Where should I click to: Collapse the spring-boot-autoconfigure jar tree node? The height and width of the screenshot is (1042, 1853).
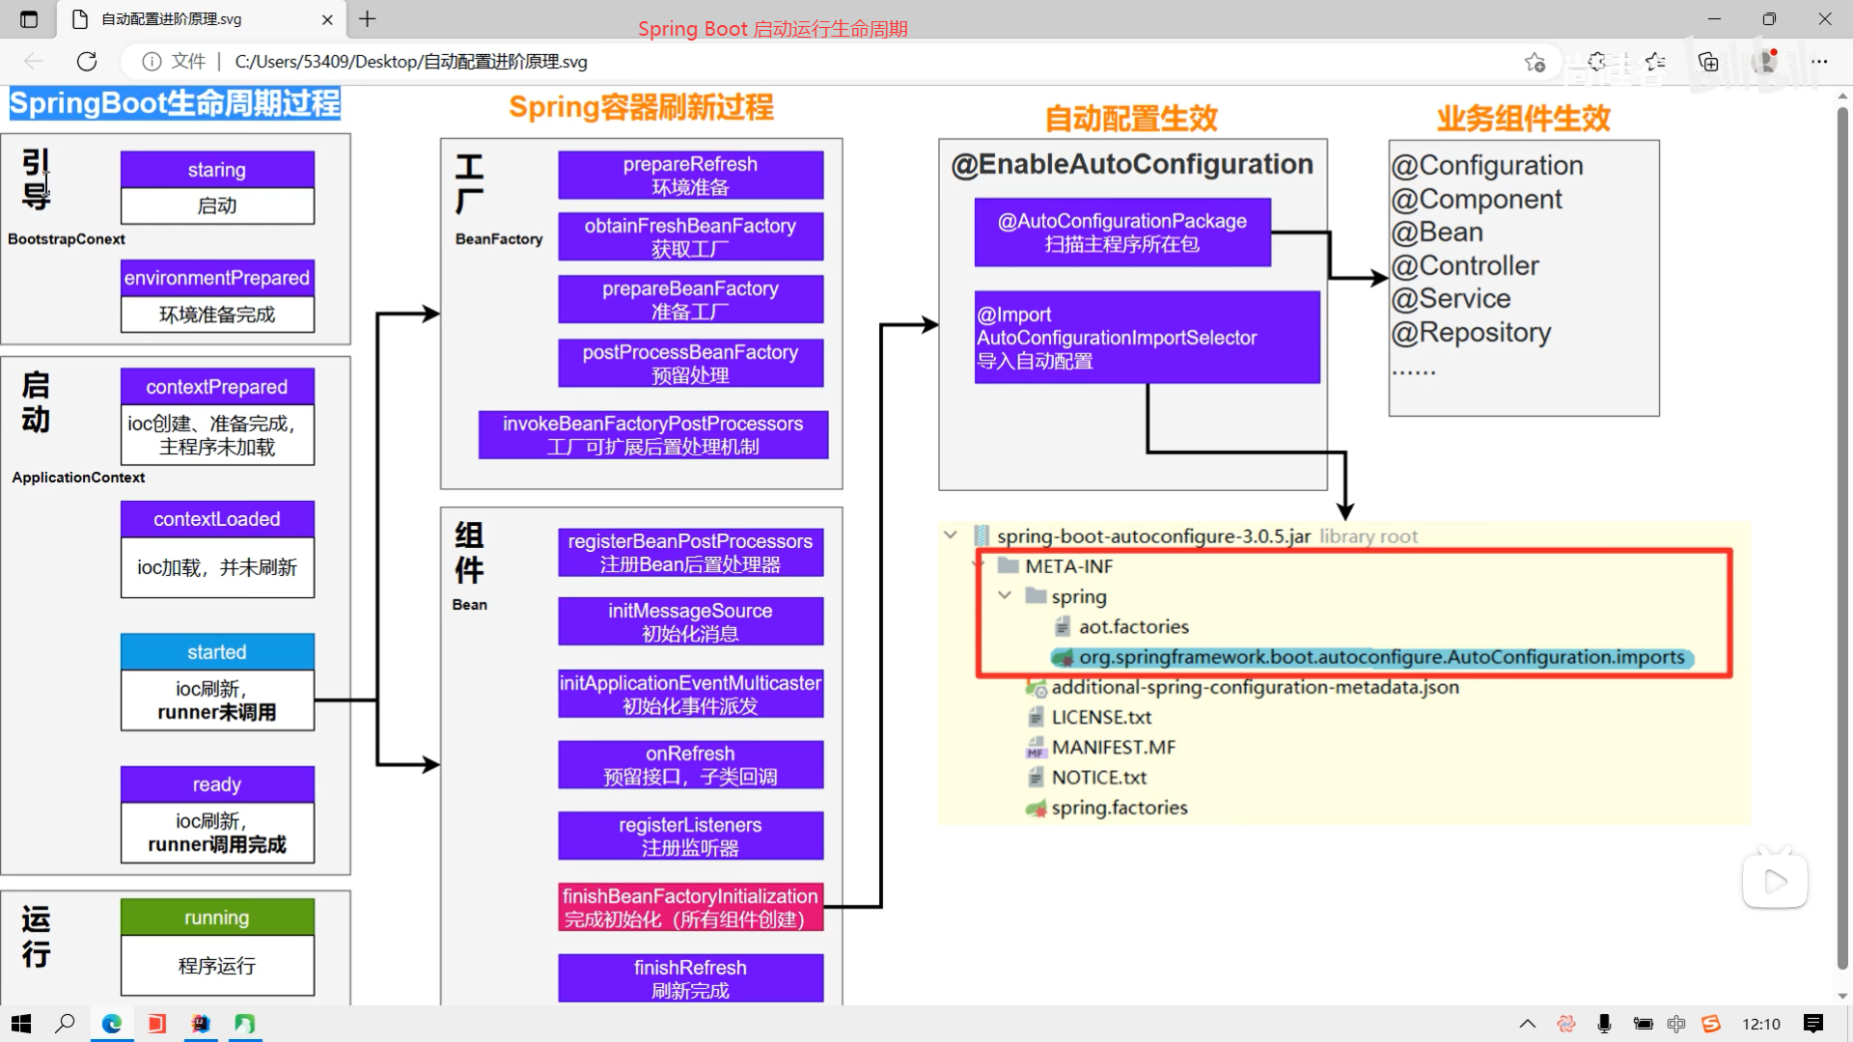click(951, 535)
